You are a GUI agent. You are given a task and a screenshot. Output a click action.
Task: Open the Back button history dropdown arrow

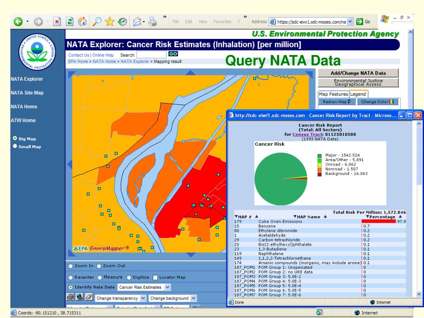[27, 22]
